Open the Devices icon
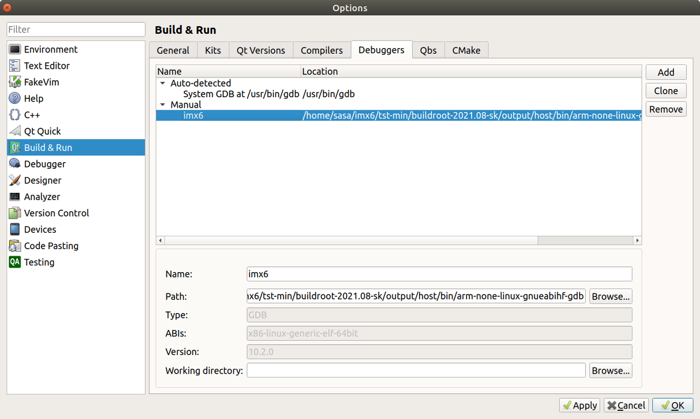The width and height of the screenshot is (700, 419). click(15, 229)
